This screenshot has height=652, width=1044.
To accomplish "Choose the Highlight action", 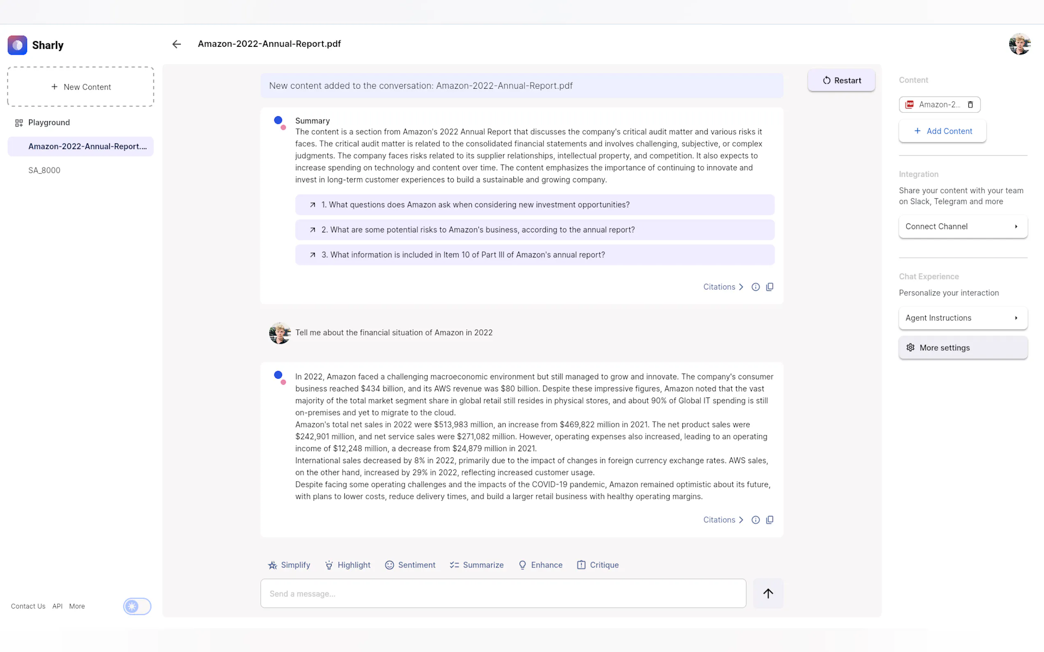I will click(x=347, y=565).
